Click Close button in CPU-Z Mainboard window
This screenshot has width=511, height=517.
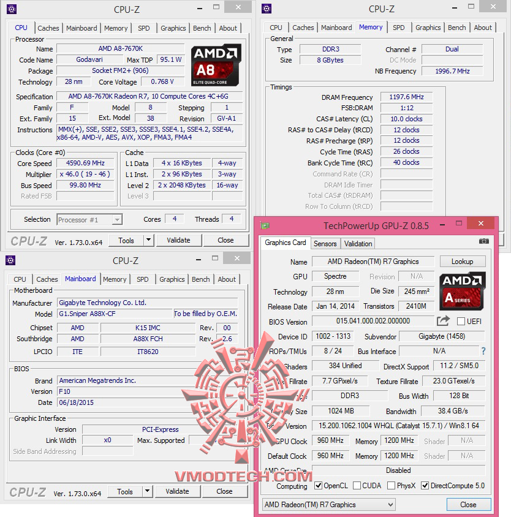224,492
